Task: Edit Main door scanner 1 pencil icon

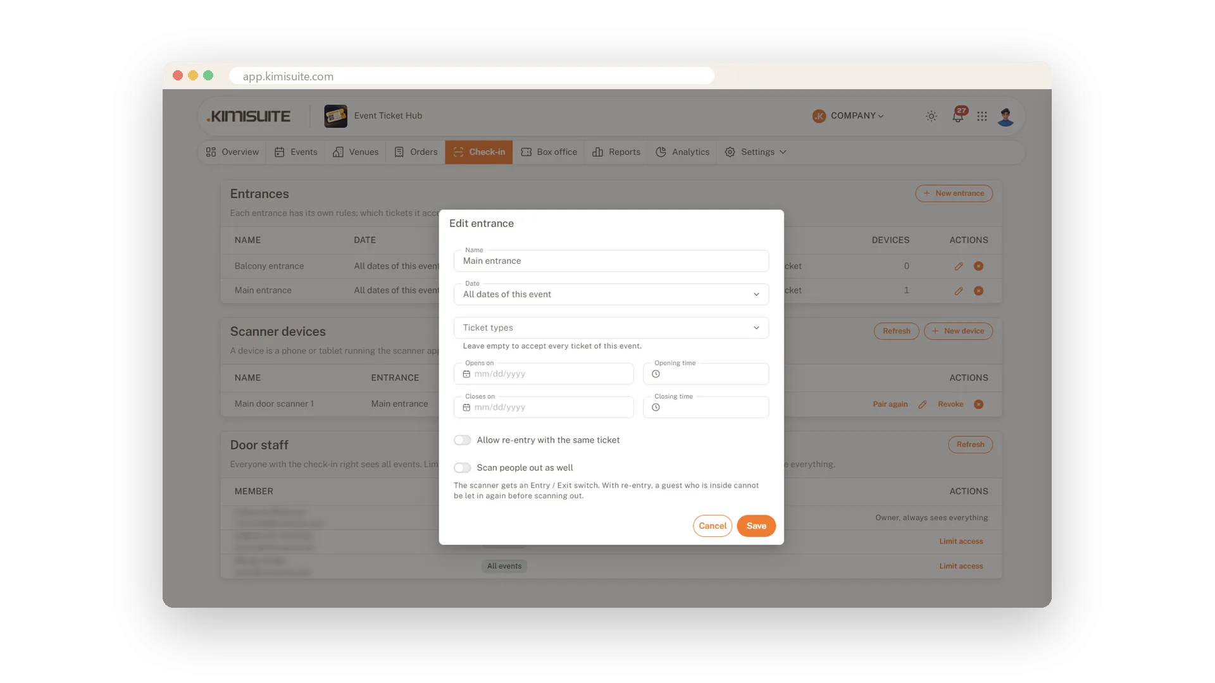Action: point(923,405)
